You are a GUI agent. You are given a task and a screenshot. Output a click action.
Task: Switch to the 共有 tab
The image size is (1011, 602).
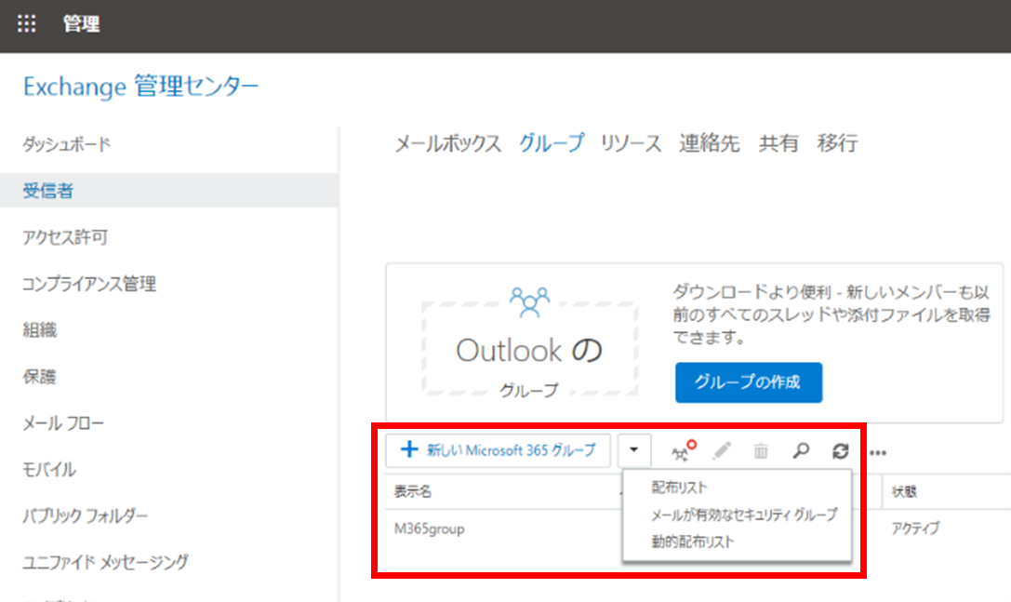[x=778, y=143]
